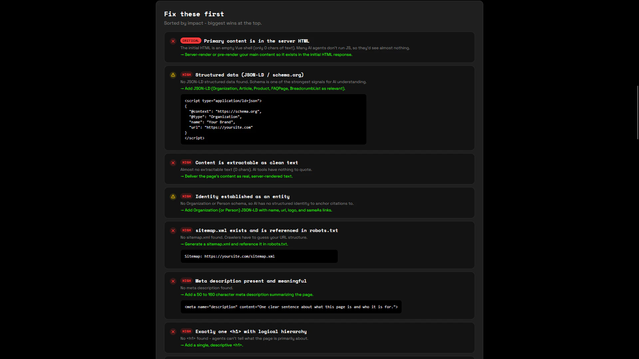Click the HIGH badge on Identity established

tap(186, 196)
